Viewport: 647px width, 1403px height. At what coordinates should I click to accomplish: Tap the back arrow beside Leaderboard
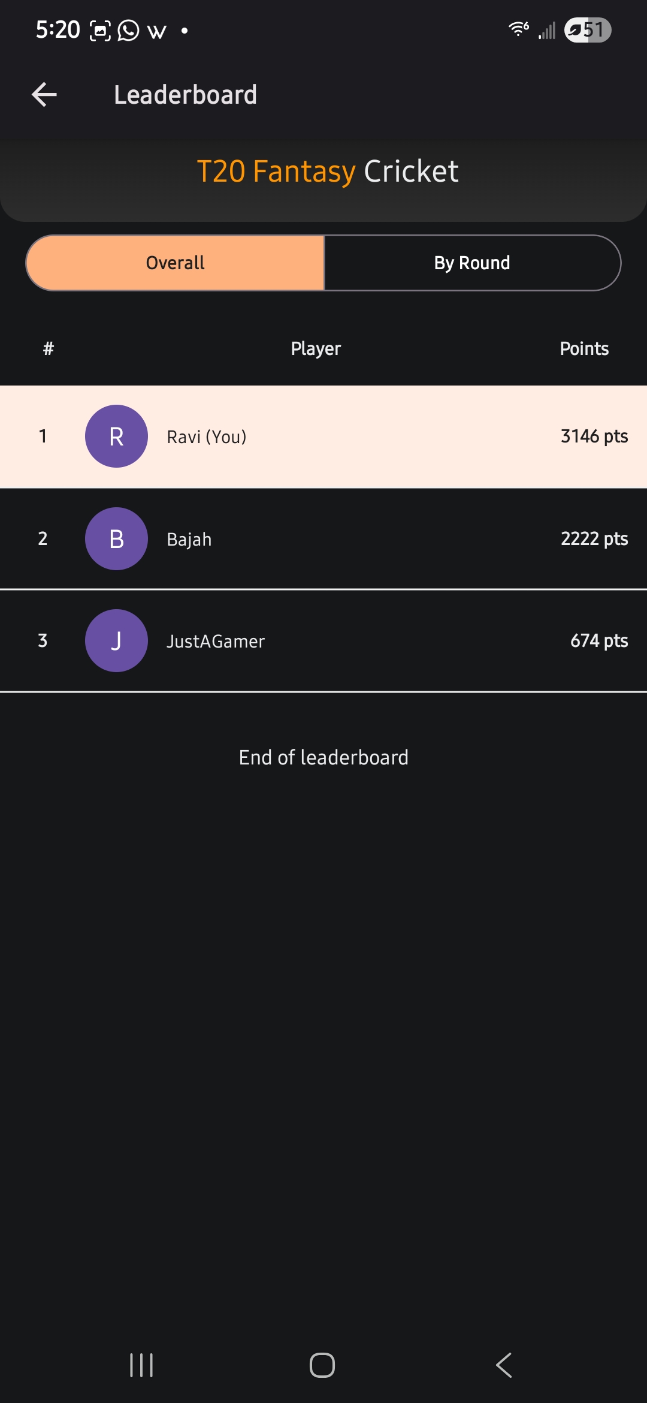(x=44, y=95)
